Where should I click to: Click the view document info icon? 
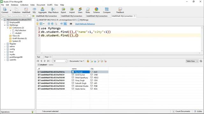(x=95, y=61)
